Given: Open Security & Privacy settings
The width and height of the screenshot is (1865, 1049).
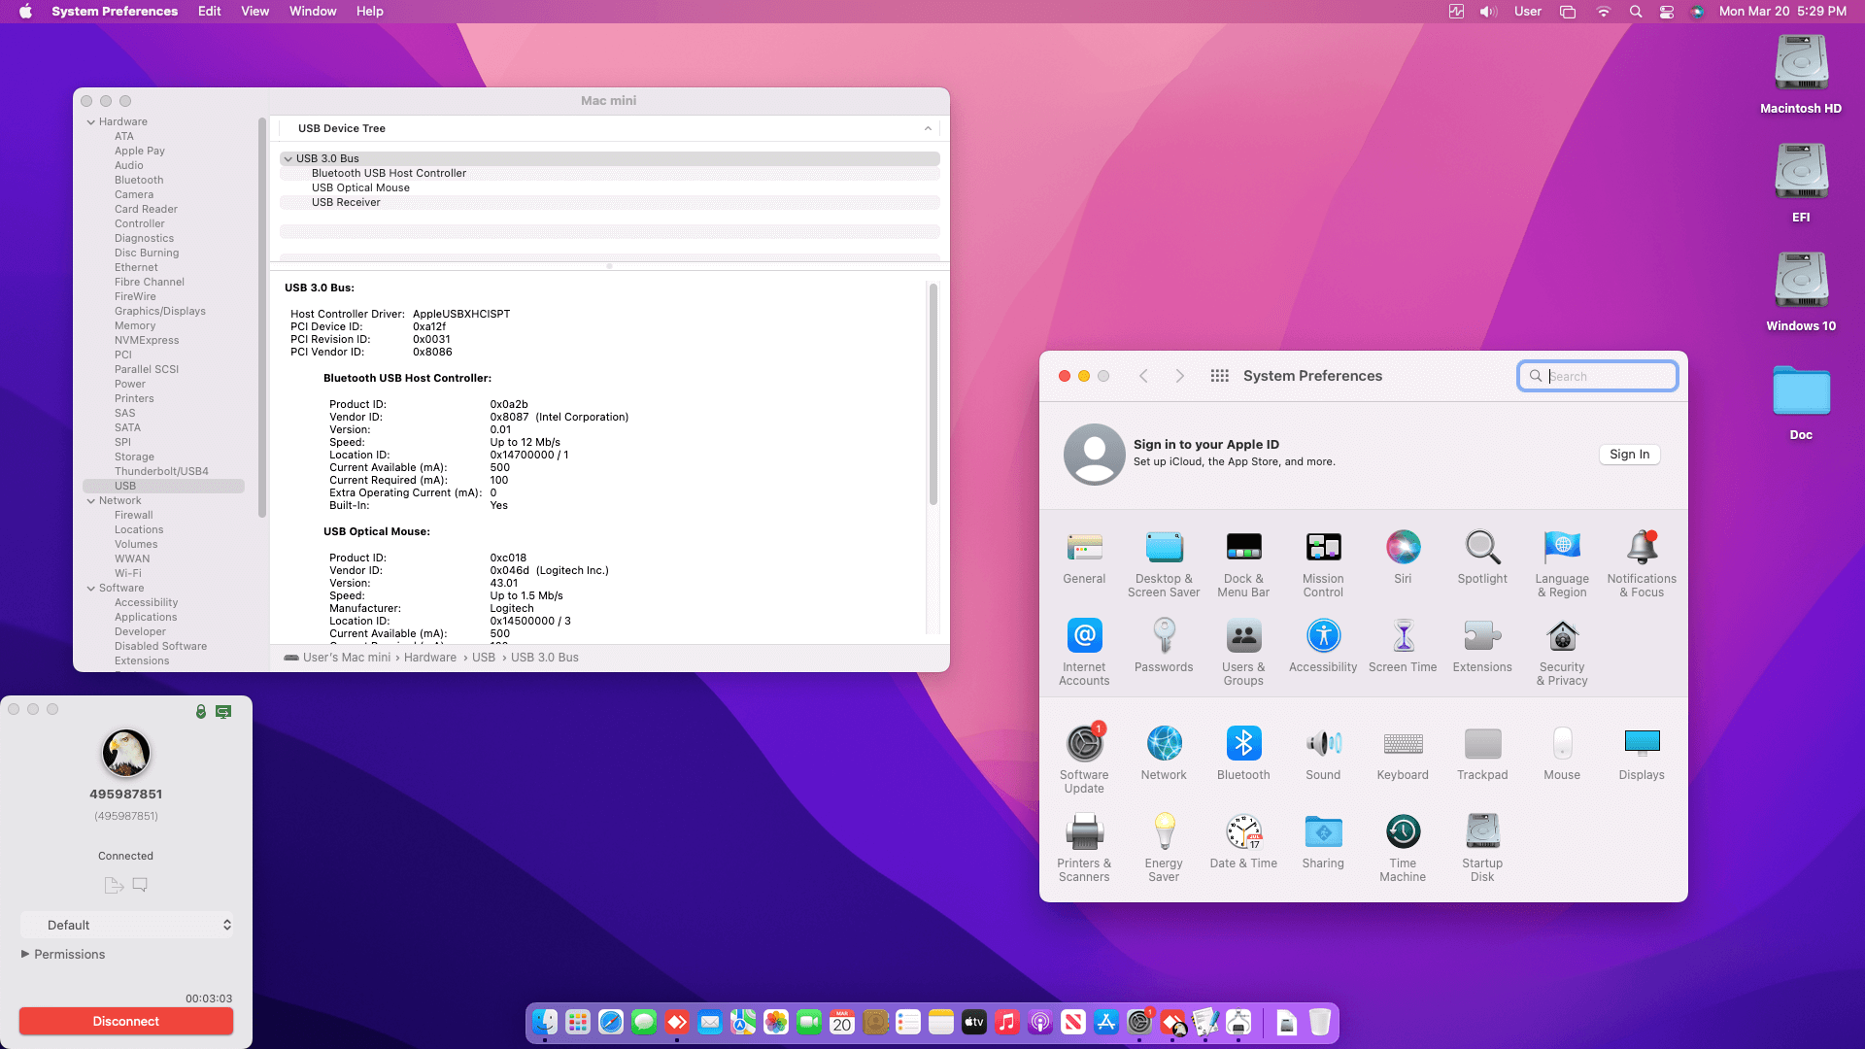Looking at the screenshot, I should pyautogui.click(x=1562, y=637).
